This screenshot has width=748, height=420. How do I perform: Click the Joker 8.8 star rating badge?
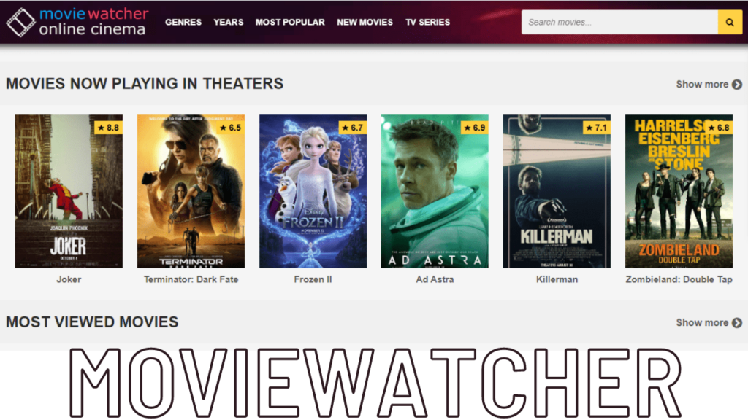pyautogui.click(x=107, y=128)
